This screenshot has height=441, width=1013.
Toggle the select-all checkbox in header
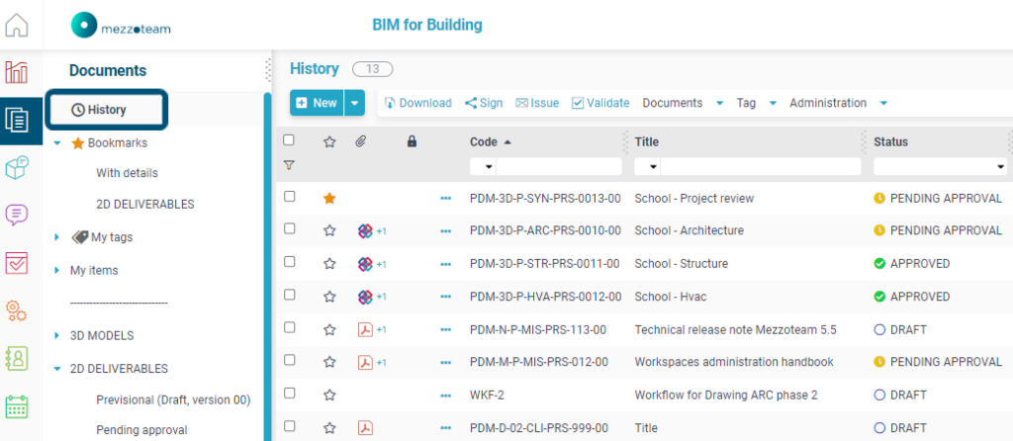[289, 140]
